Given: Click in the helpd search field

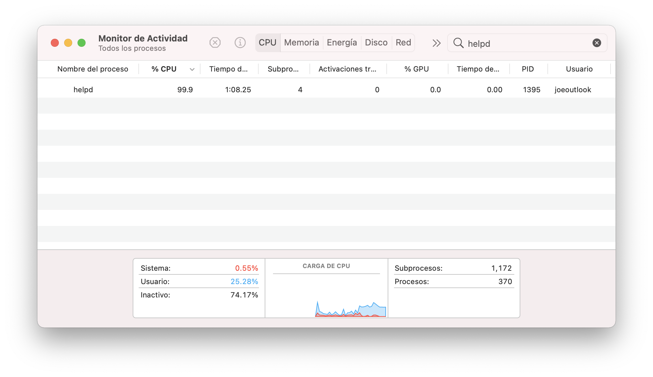Looking at the screenshot, I should pyautogui.click(x=528, y=43).
